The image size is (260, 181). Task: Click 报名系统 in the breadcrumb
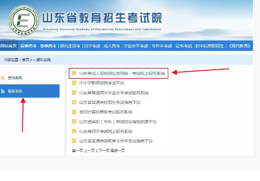[x=43, y=60]
